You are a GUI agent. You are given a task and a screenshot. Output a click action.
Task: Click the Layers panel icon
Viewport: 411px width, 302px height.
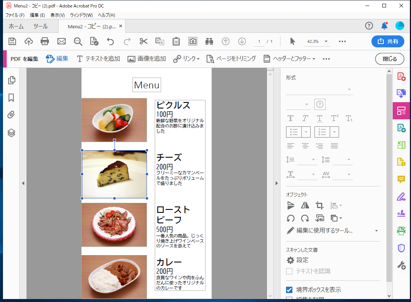click(x=12, y=133)
